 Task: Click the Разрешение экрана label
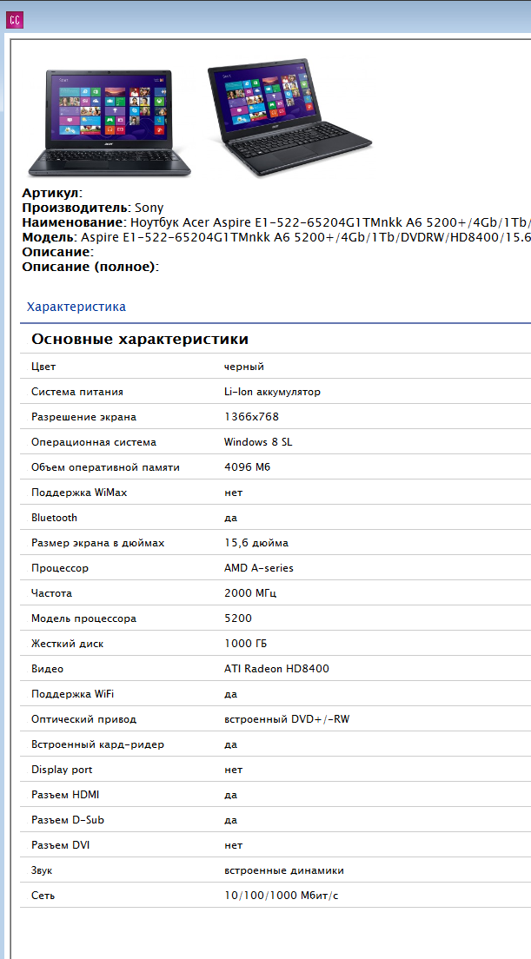(x=83, y=417)
